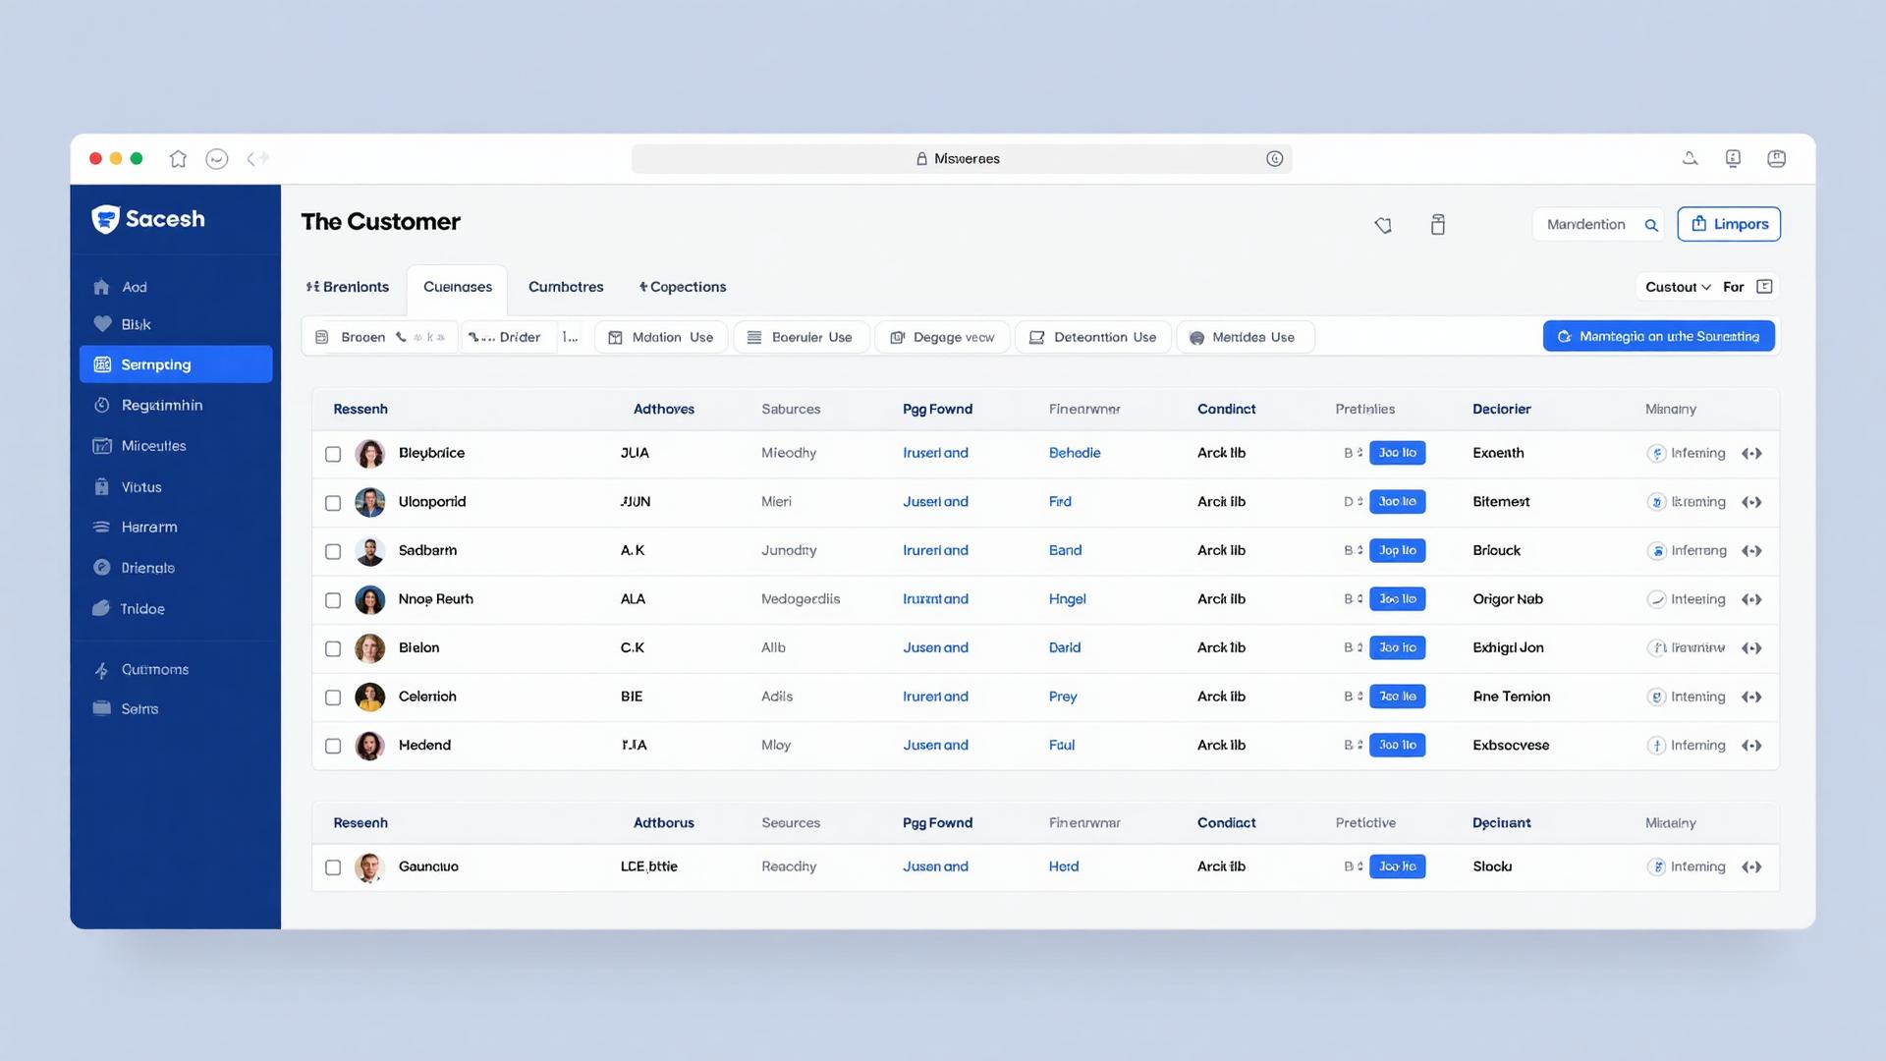Viewport: 1886px width, 1061px height.
Task: Expand row arrows for Hedend
Action: pos(1751,746)
